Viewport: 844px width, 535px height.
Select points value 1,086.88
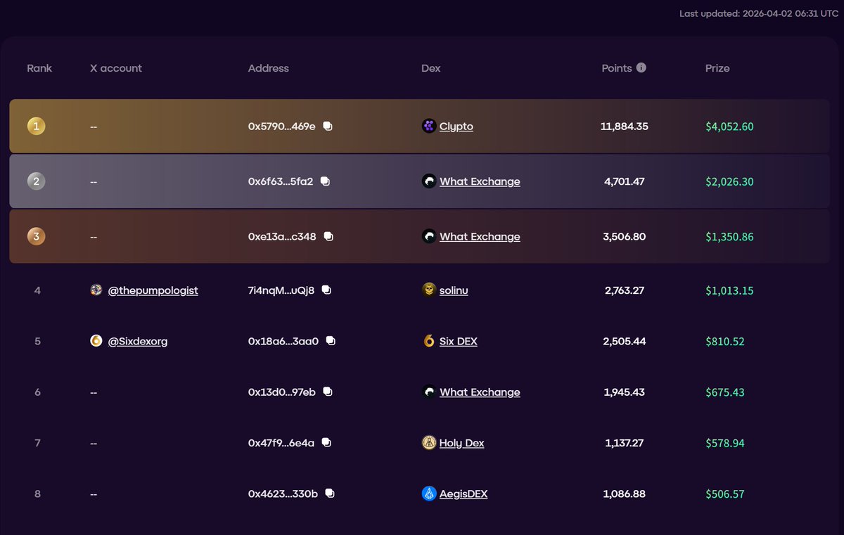(x=625, y=494)
